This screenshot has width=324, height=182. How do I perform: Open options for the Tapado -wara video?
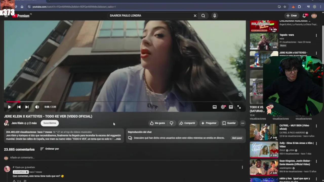coord(316,35)
